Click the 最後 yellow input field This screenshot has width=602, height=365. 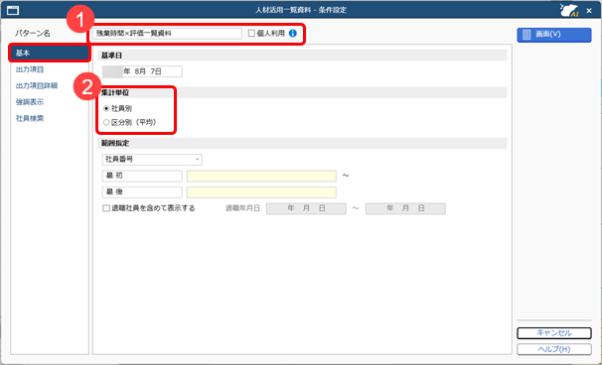[x=261, y=192]
